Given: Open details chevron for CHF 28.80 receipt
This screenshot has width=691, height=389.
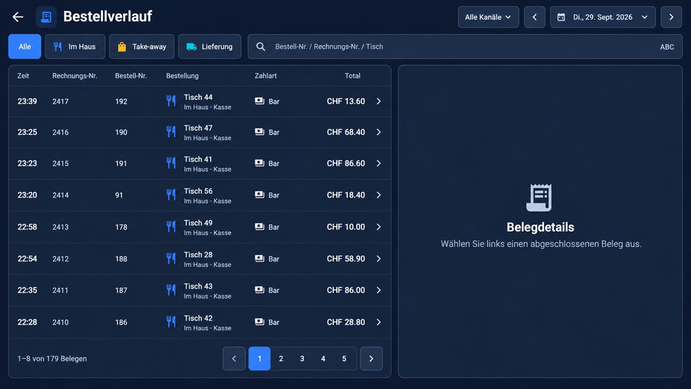Looking at the screenshot, I should [x=379, y=322].
